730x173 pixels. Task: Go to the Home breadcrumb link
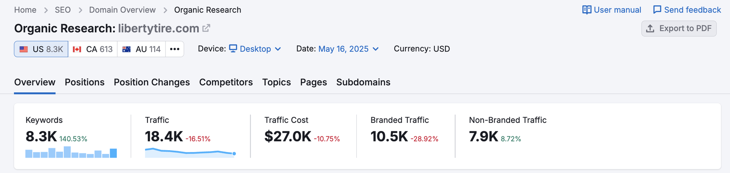(25, 10)
